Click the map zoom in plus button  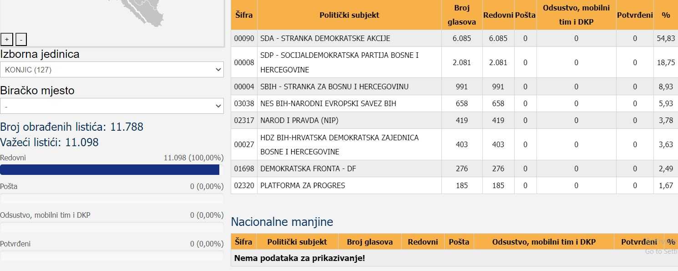7,40
